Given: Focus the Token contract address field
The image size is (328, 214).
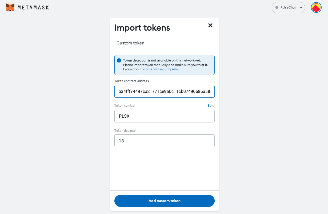Looking at the screenshot, I should (165, 91).
